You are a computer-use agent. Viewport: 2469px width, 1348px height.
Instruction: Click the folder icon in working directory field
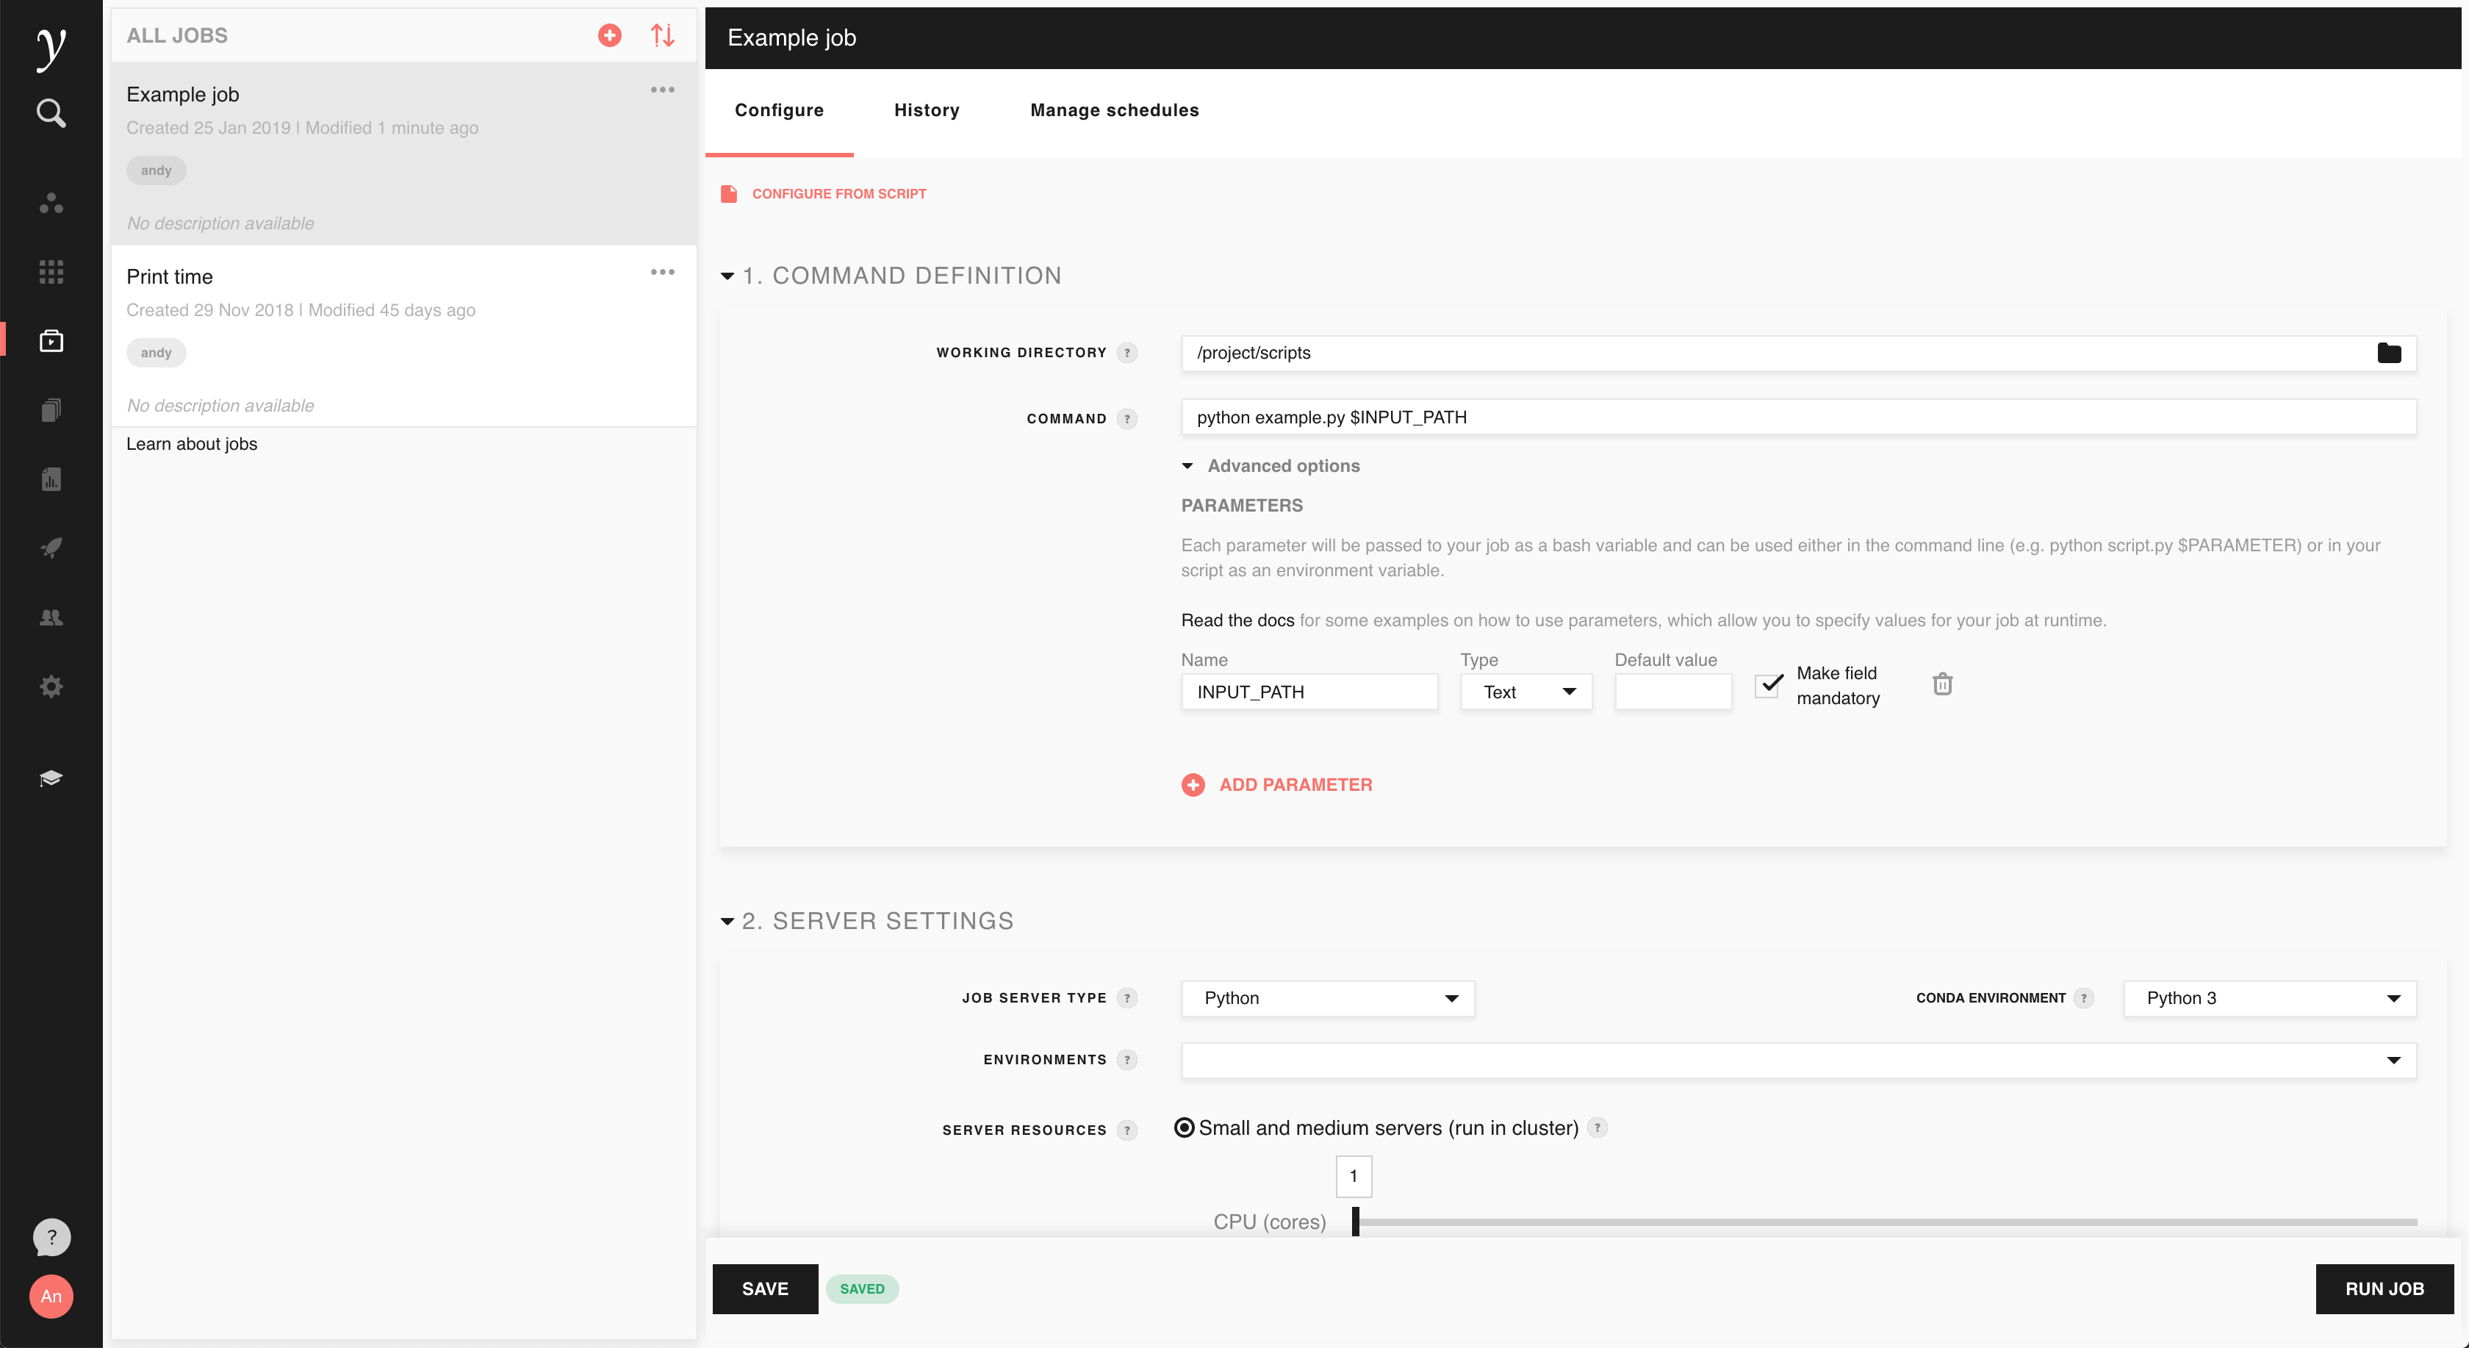(x=2388, y=353)
